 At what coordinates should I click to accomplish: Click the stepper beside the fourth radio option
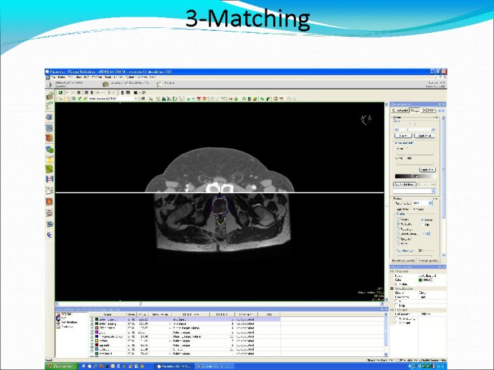[427, 233]
